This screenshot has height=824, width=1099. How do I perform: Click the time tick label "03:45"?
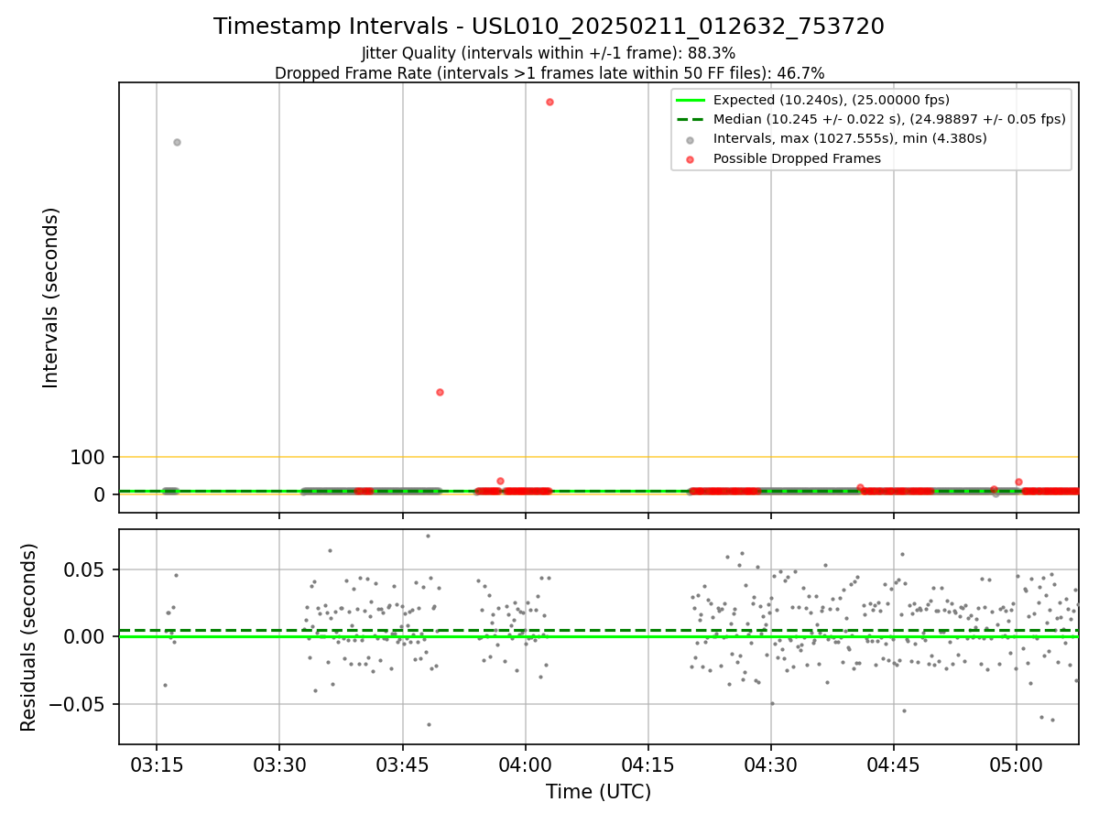402,764
